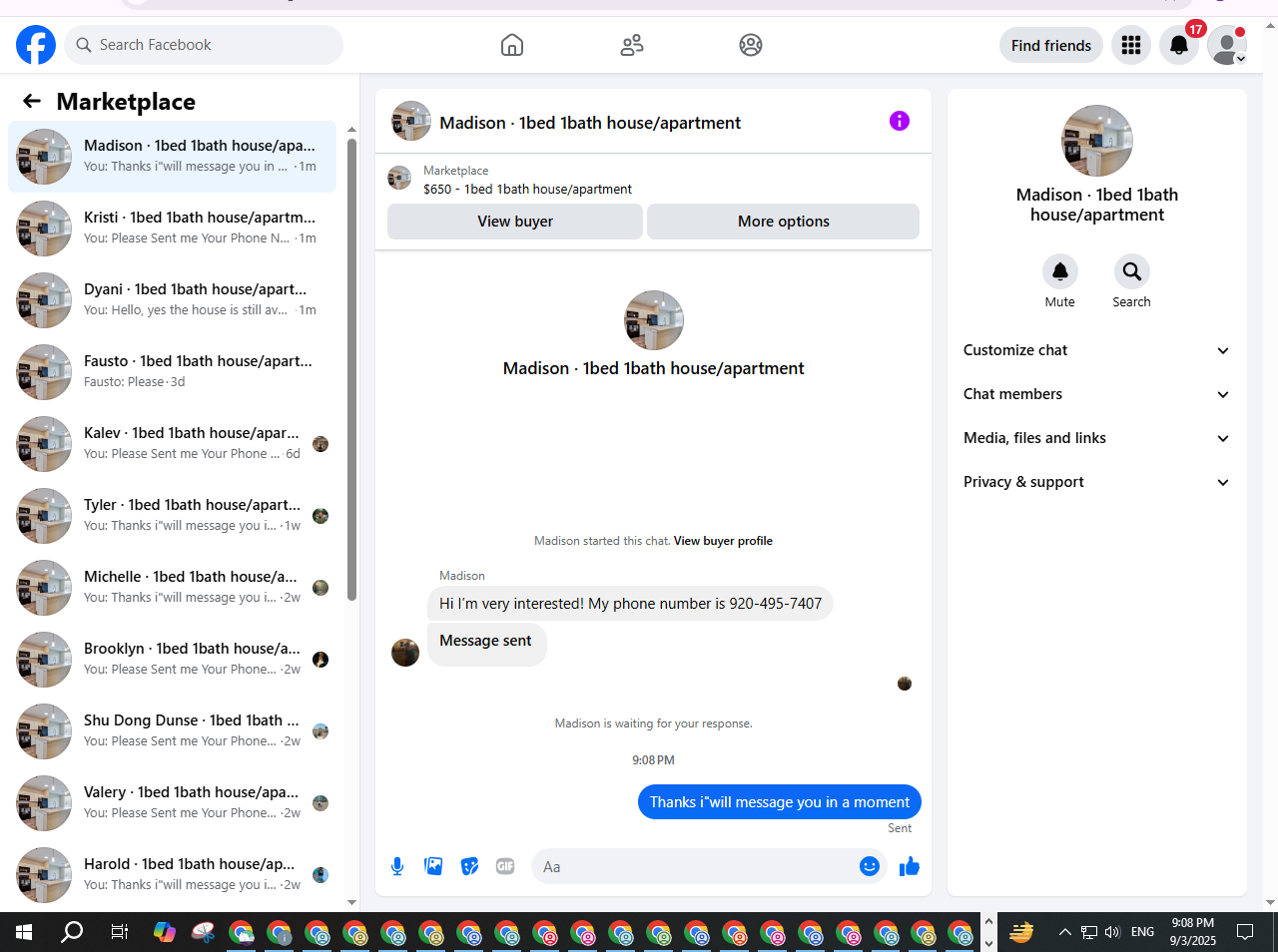The width and height of the screenshot is (1278, 952).
Task: Click the 'Thanks i"will message you' bubble
Action: coord(780,802)
